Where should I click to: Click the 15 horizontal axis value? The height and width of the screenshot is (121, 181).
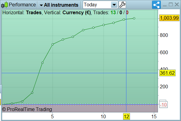click(x=154, y=116)
